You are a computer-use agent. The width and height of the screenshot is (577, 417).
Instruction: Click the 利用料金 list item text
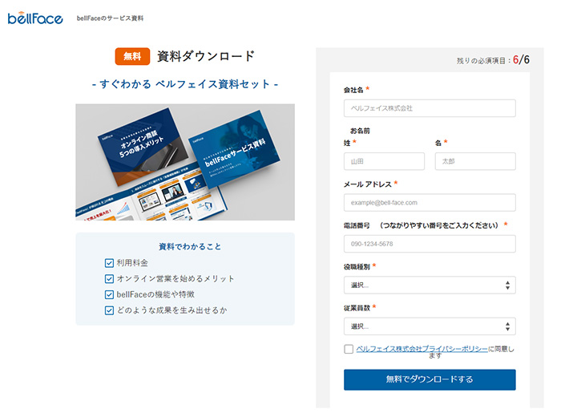click(x=132, y=263)
